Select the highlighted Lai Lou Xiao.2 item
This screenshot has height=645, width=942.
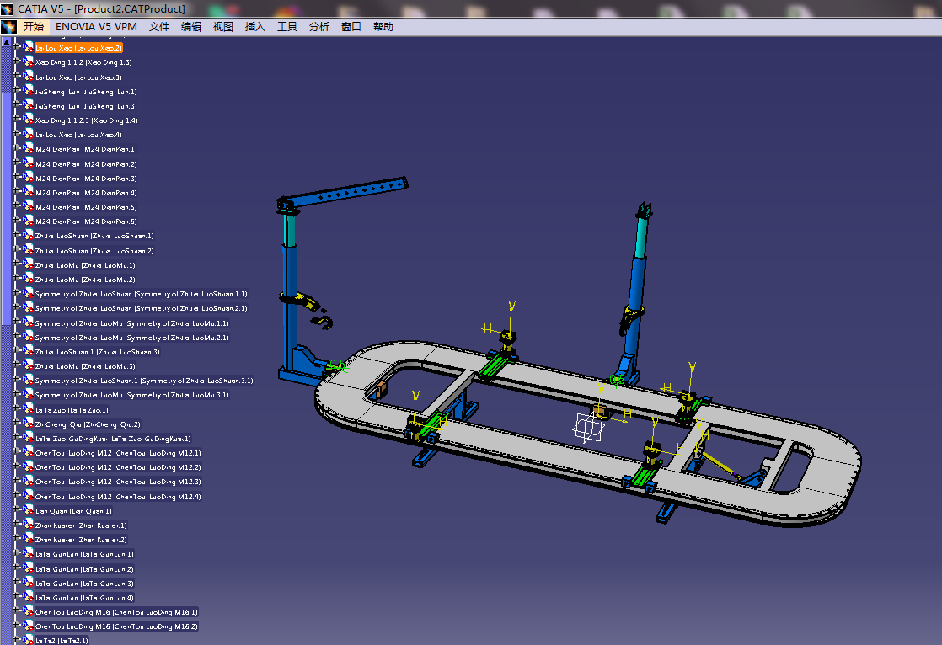78,47
